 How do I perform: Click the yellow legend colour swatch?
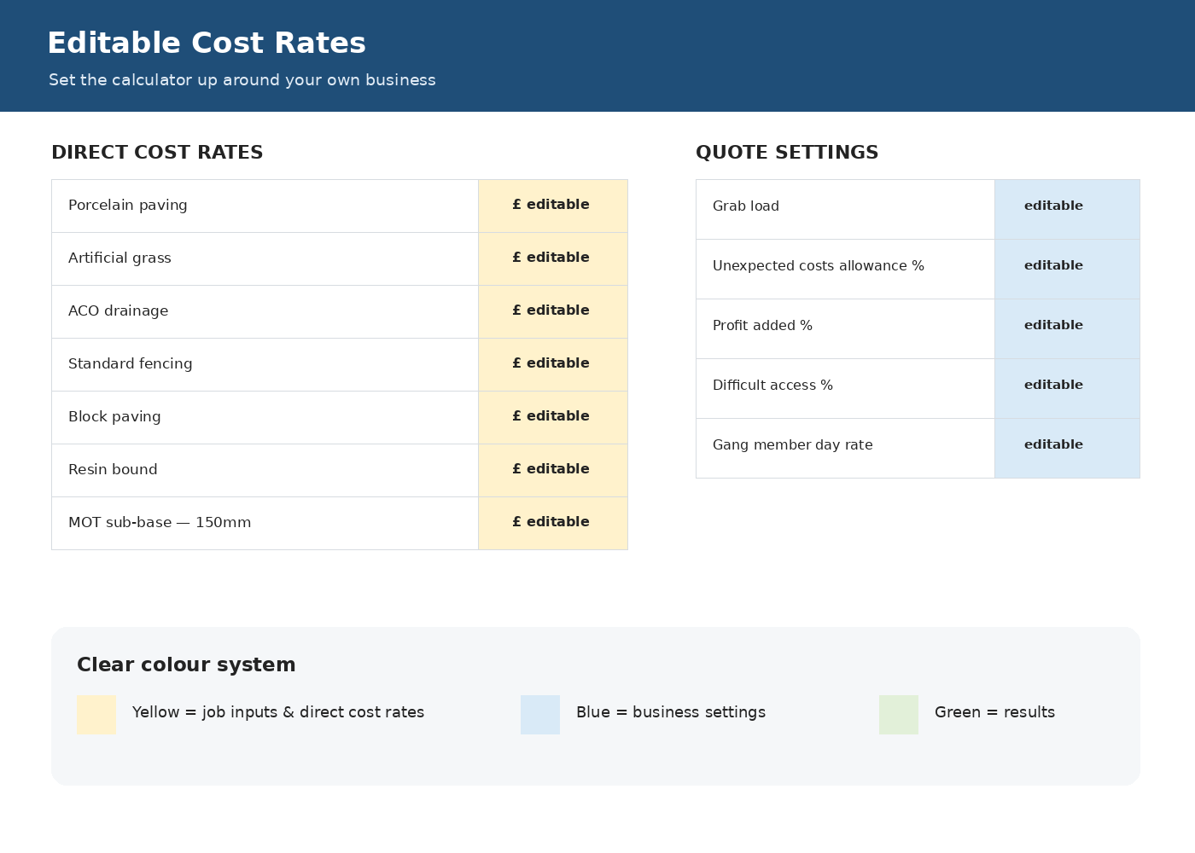tap(96, 715)
